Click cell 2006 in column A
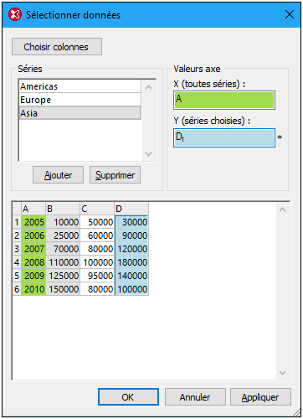Image resolution: width=303 pixels, height=419 pixels. (33, 235)
